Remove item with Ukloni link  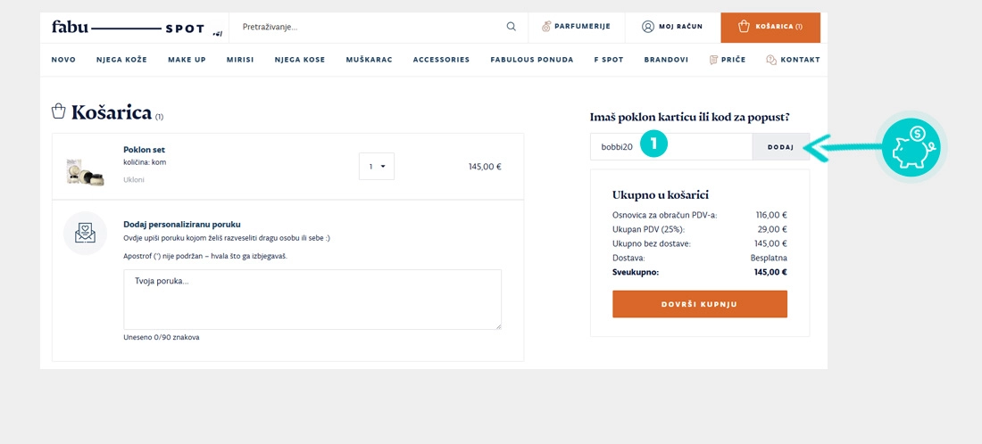(133, 179)
